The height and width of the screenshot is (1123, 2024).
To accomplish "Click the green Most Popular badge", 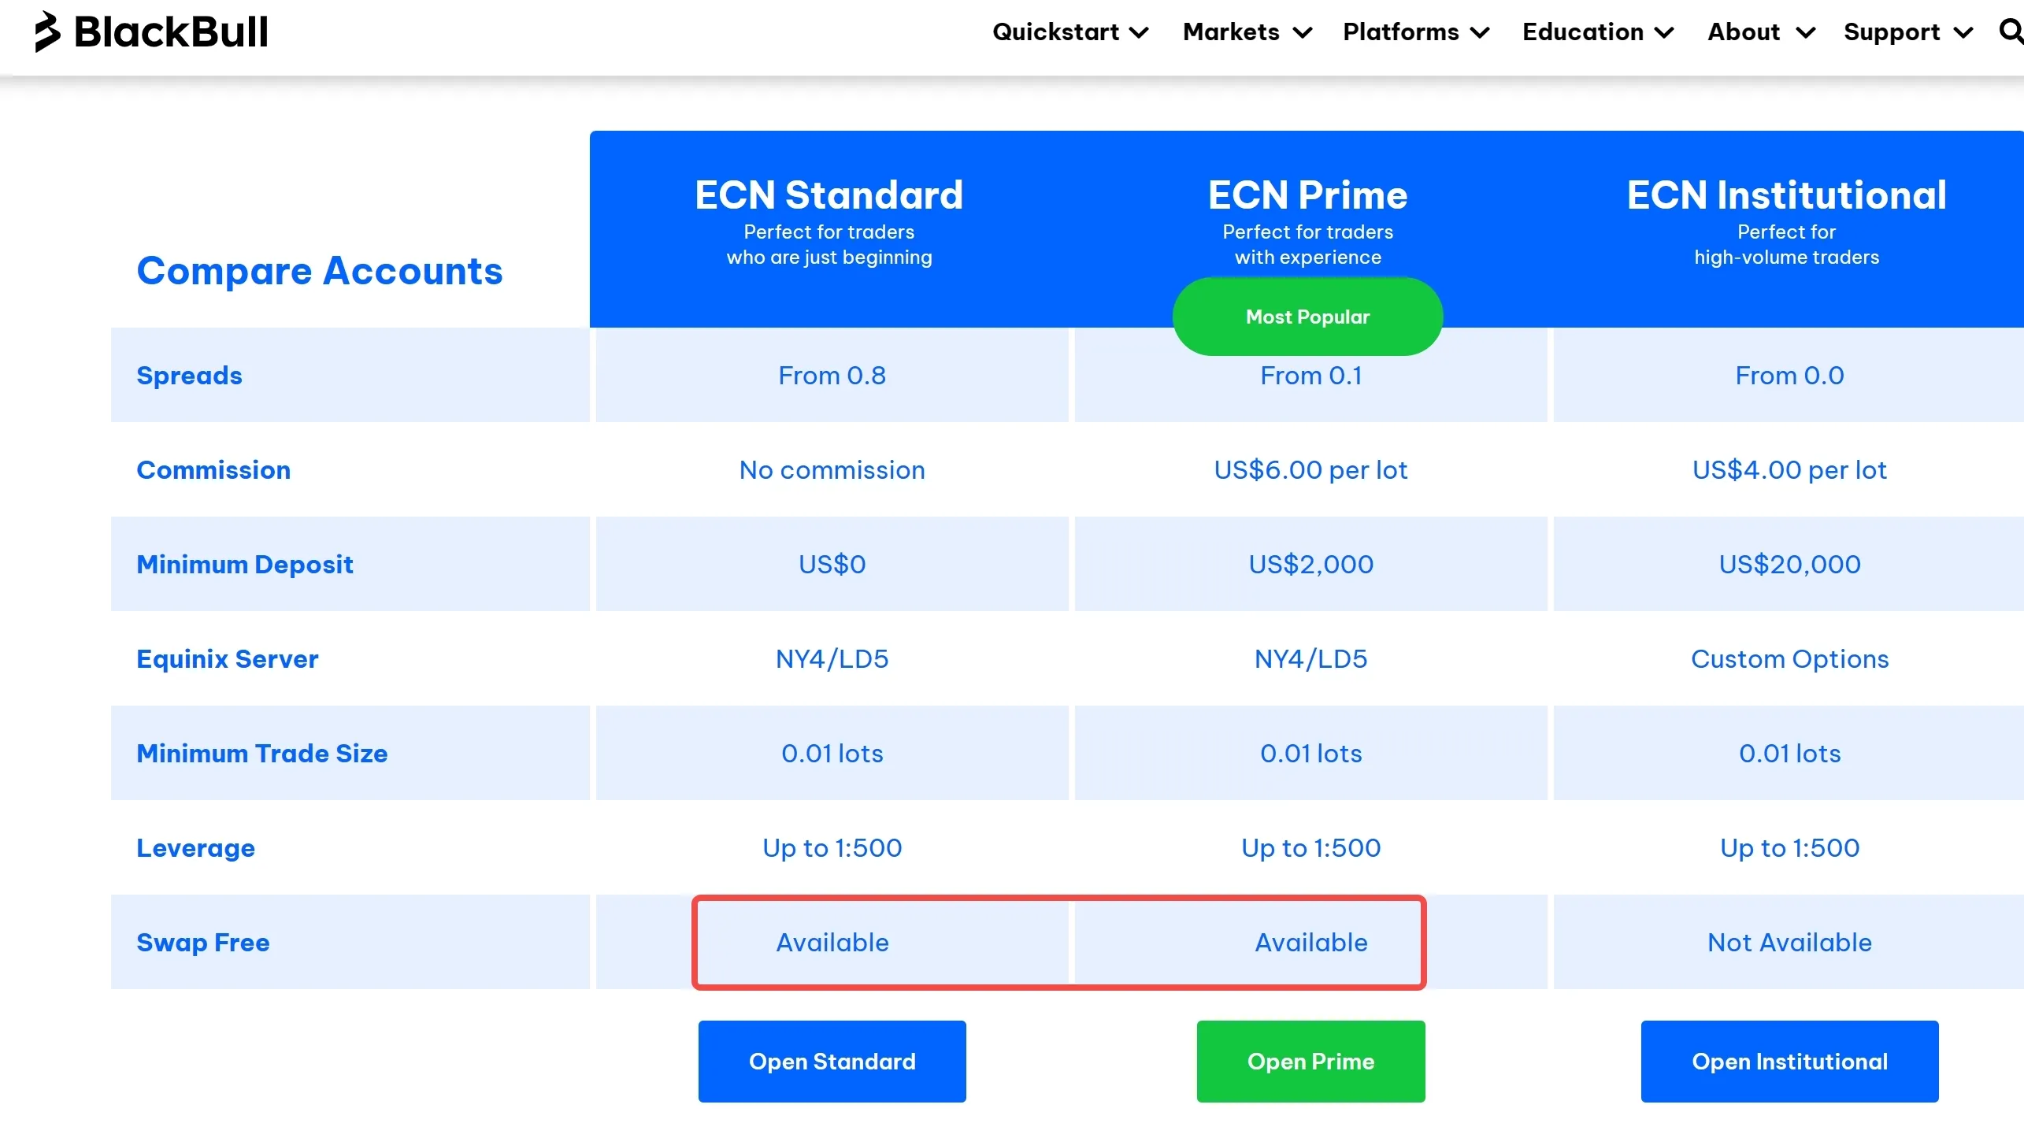I will [1307, 316].
